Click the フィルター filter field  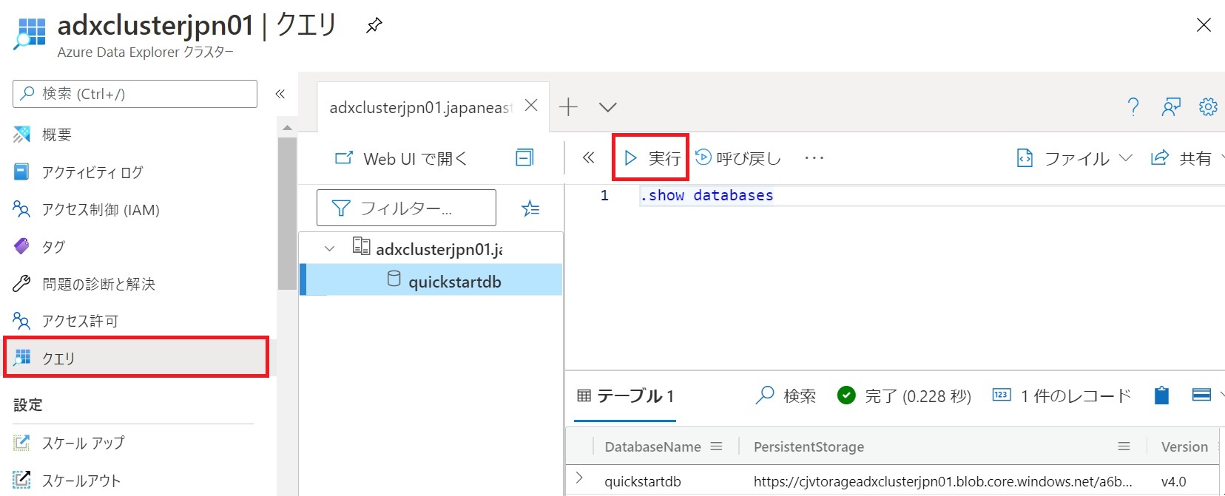[x=406, y=208]
